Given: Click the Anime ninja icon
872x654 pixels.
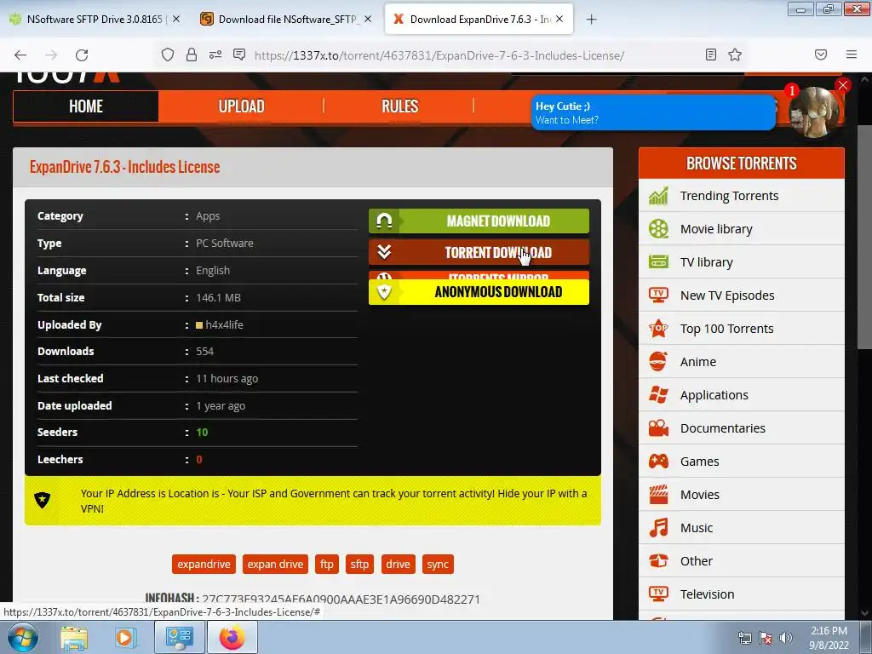Looking at the screenshot, I should tap(658, 361).
